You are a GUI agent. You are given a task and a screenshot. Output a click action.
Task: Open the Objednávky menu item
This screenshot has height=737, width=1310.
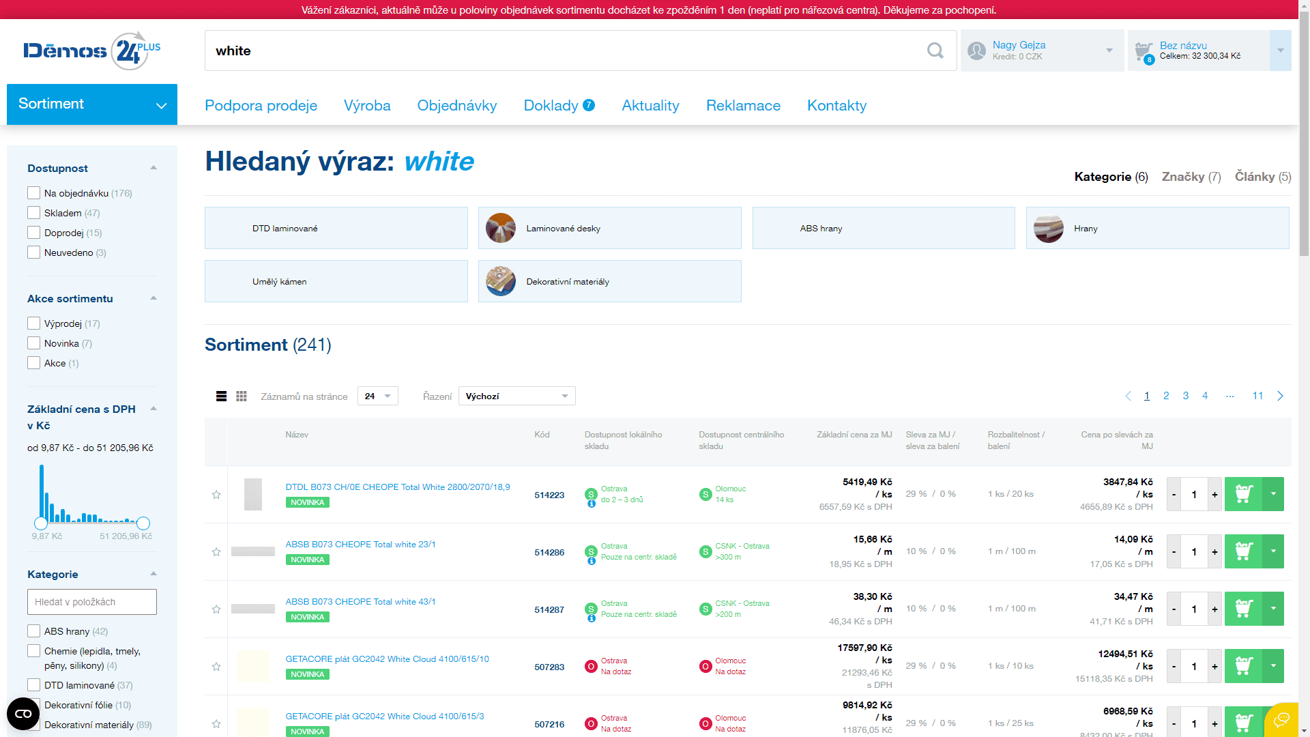[x=457, y=106]
